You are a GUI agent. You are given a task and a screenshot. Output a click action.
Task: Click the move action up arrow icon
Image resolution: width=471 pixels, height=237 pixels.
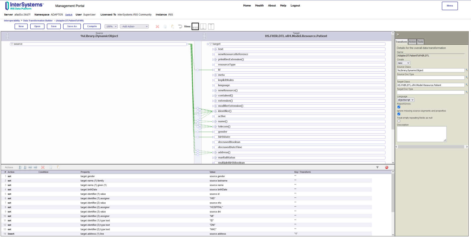[x=20, y=167]
